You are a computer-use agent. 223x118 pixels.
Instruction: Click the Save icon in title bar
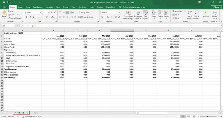(4, 2)
